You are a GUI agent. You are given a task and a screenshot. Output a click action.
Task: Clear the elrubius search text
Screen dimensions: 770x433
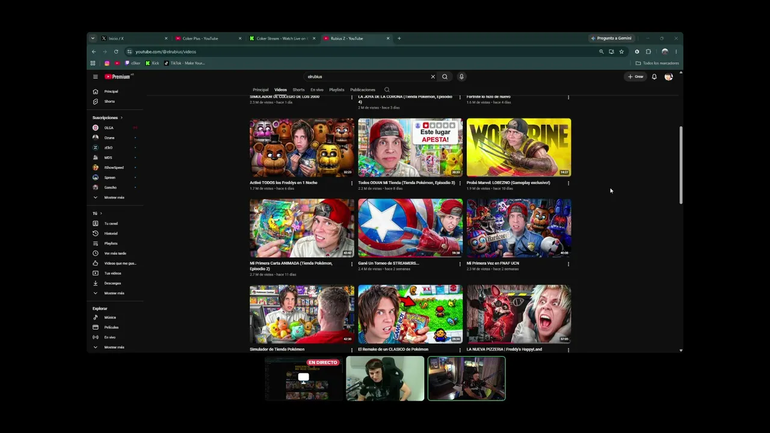point(433,76)
